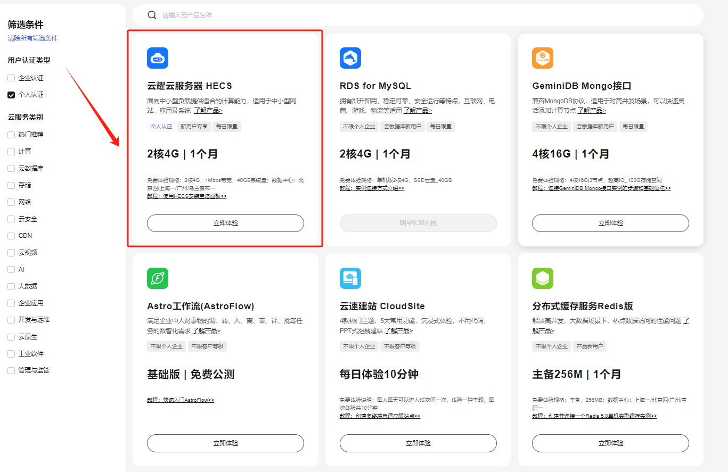Click the GeminiDB Mongo接口 orange icon
Image resolution: width=728 pixels, height=472 pixels.
point(543,58)
